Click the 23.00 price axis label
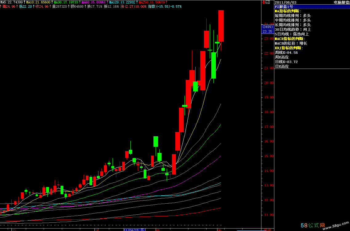The image size is (350, 231). 269,39
